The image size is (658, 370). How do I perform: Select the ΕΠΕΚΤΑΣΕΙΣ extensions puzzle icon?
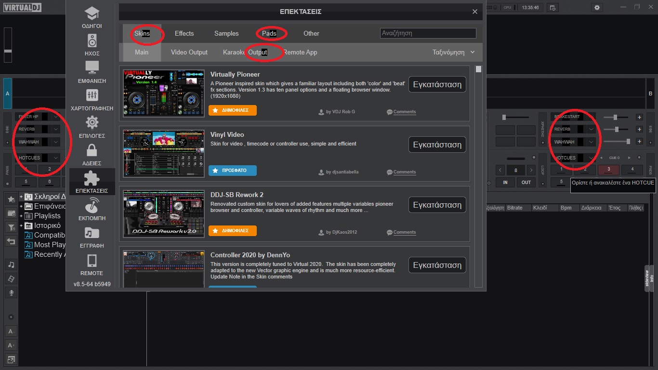tap(92, 182)
